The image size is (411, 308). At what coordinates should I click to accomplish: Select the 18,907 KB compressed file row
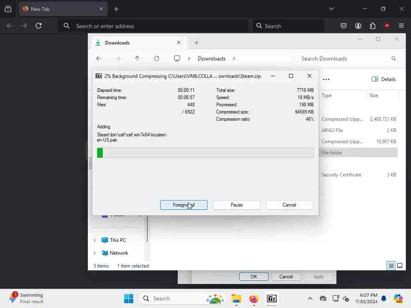[358, 142]
